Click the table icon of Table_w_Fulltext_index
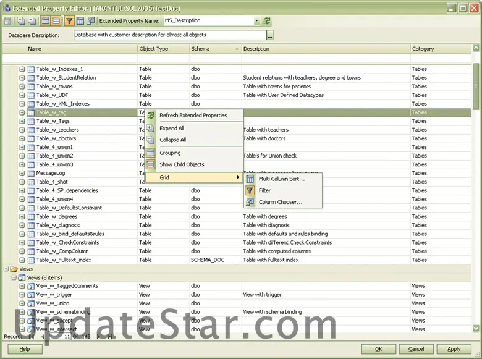The width and height of the screenshot is (482, 359). click(31, 260)
